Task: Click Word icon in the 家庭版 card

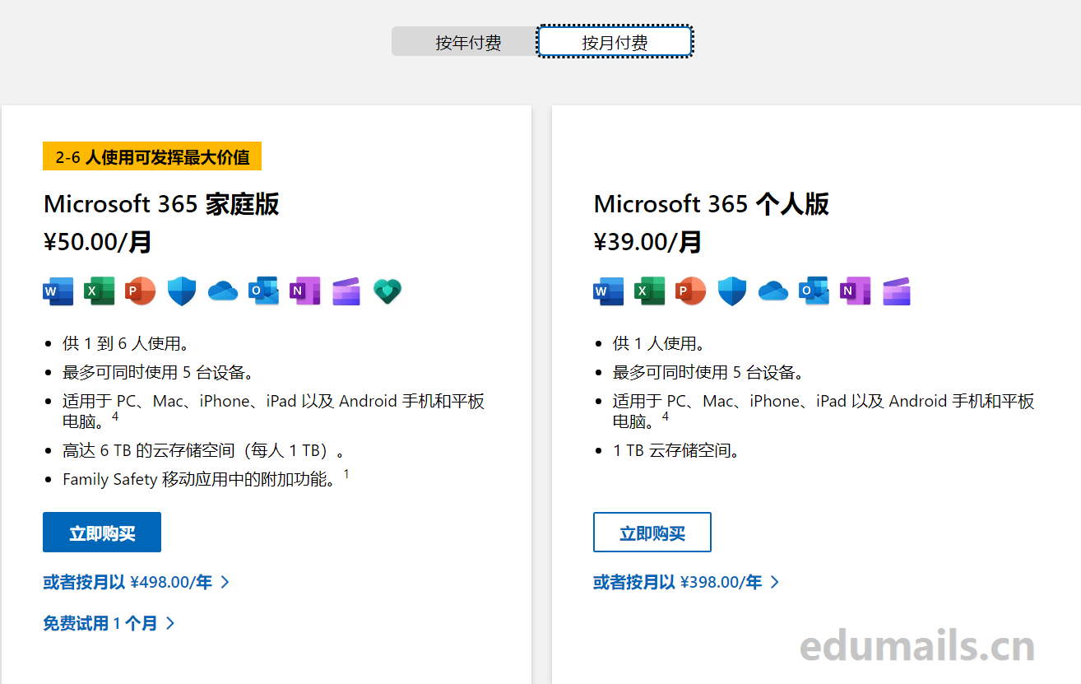Action: (58, 291)
